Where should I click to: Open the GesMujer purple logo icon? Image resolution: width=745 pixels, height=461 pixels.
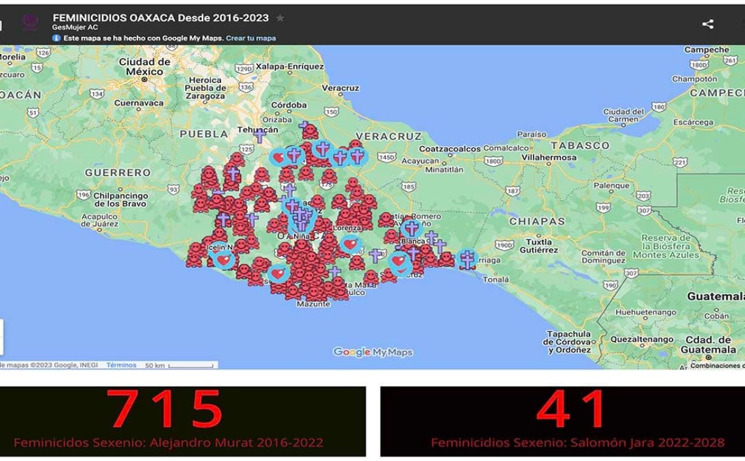[30, 22]
